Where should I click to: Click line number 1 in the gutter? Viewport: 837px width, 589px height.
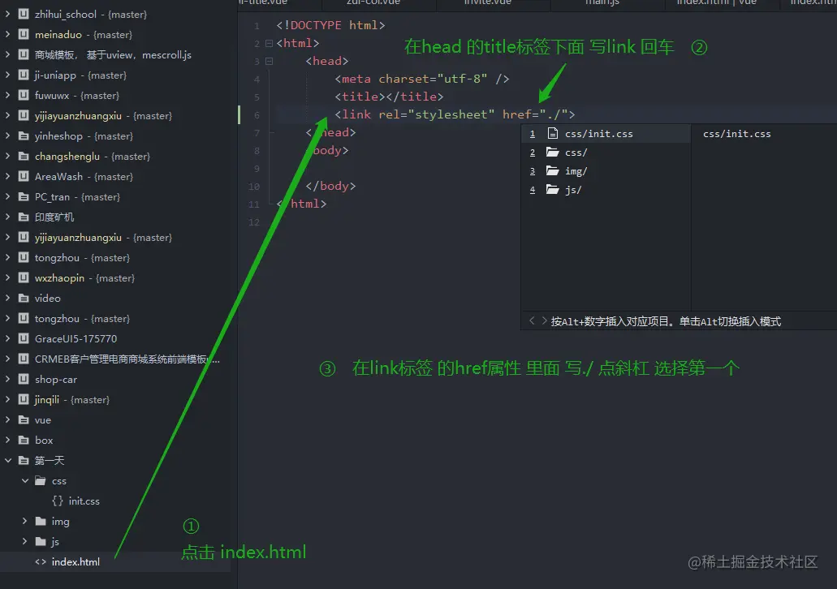coord(257,26)
